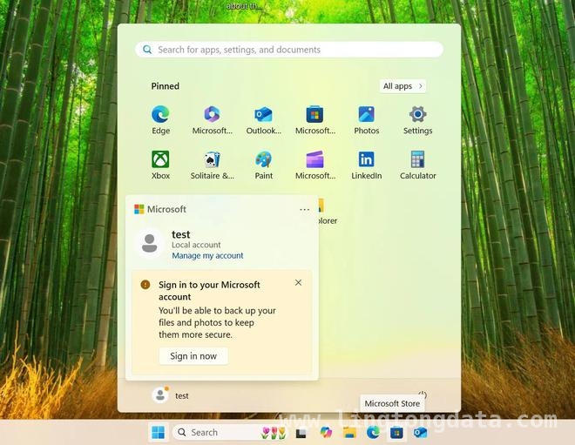Launch the LinkedIn app
Screen dimensions: 575x445
click(x=366, y=165)
